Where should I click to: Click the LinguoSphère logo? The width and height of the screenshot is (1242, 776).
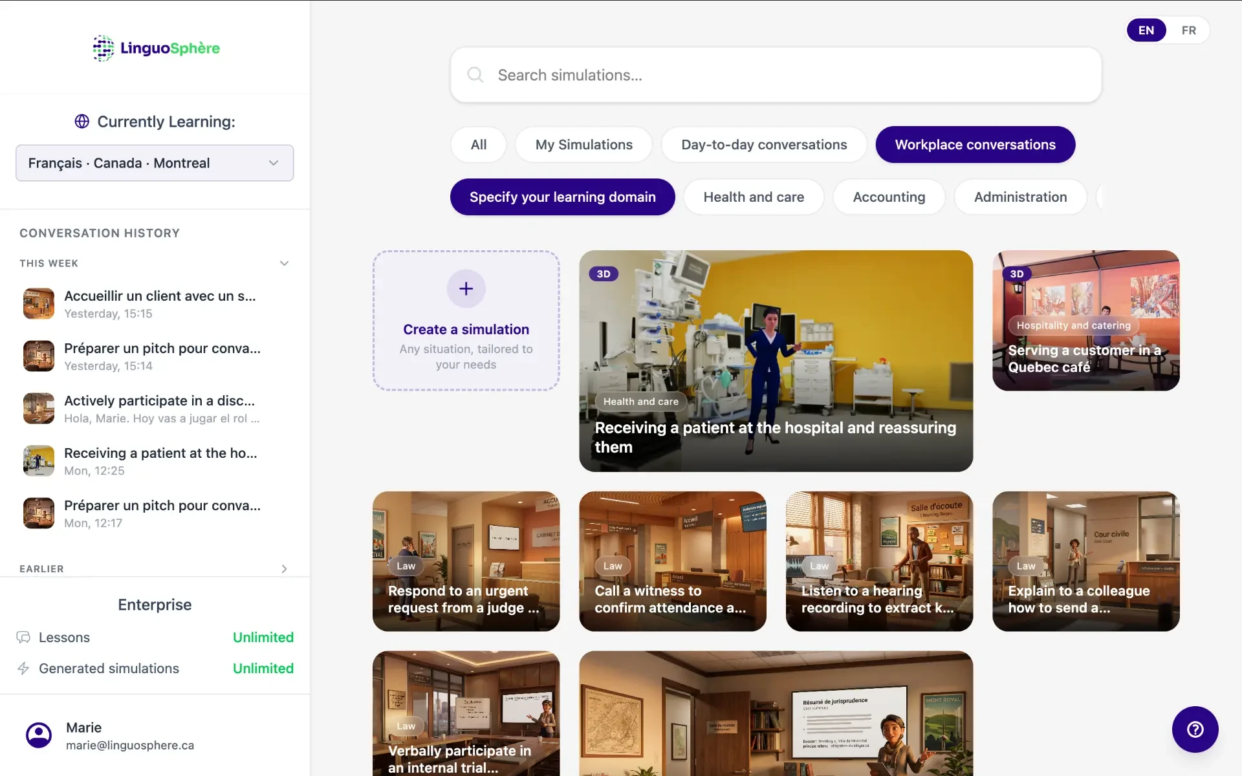[155, 48]
